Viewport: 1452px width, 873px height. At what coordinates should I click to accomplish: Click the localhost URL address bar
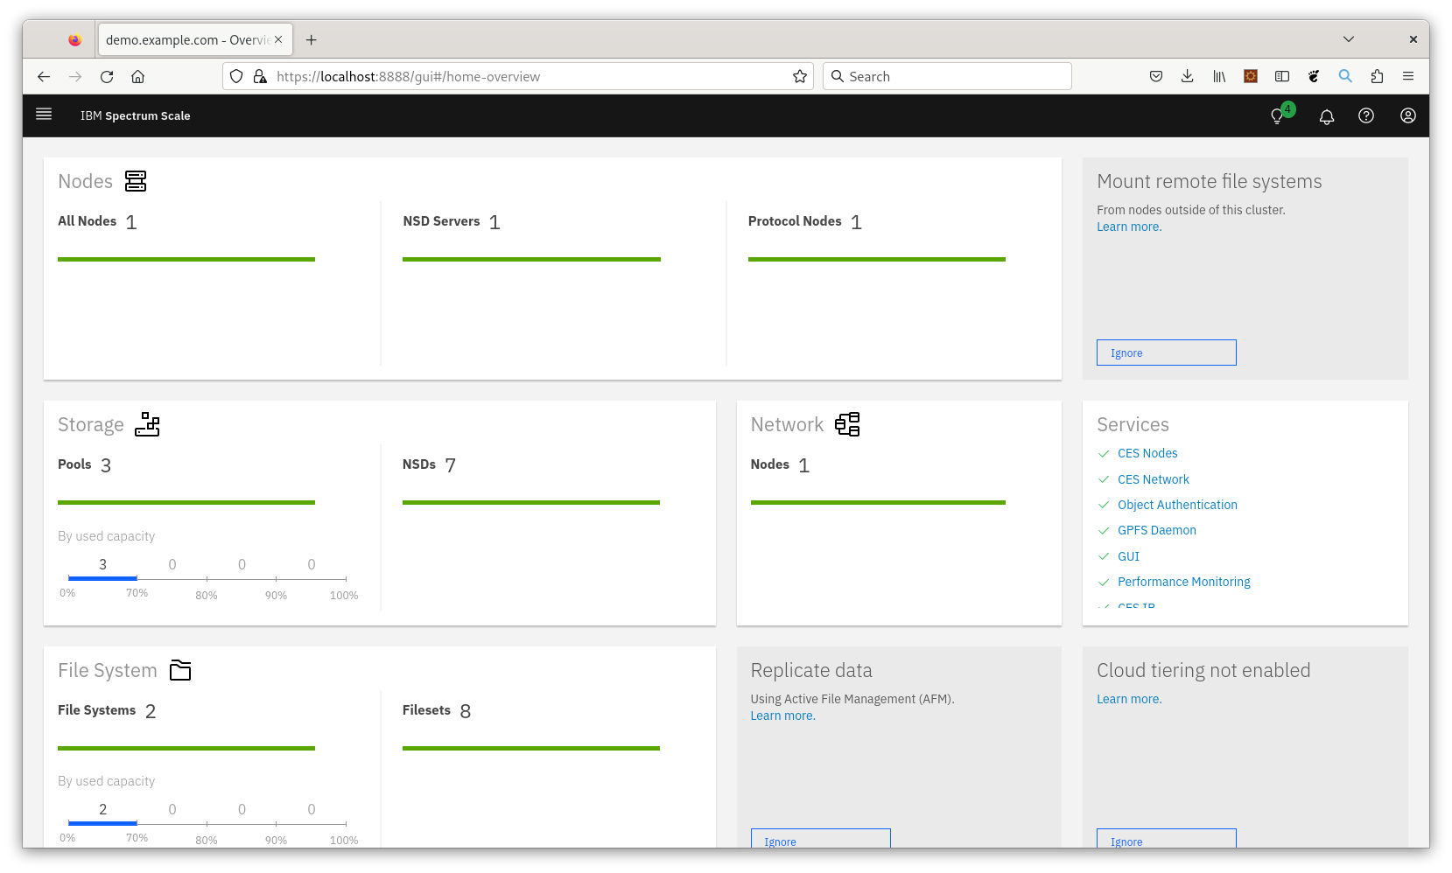[x=518, y=76]
